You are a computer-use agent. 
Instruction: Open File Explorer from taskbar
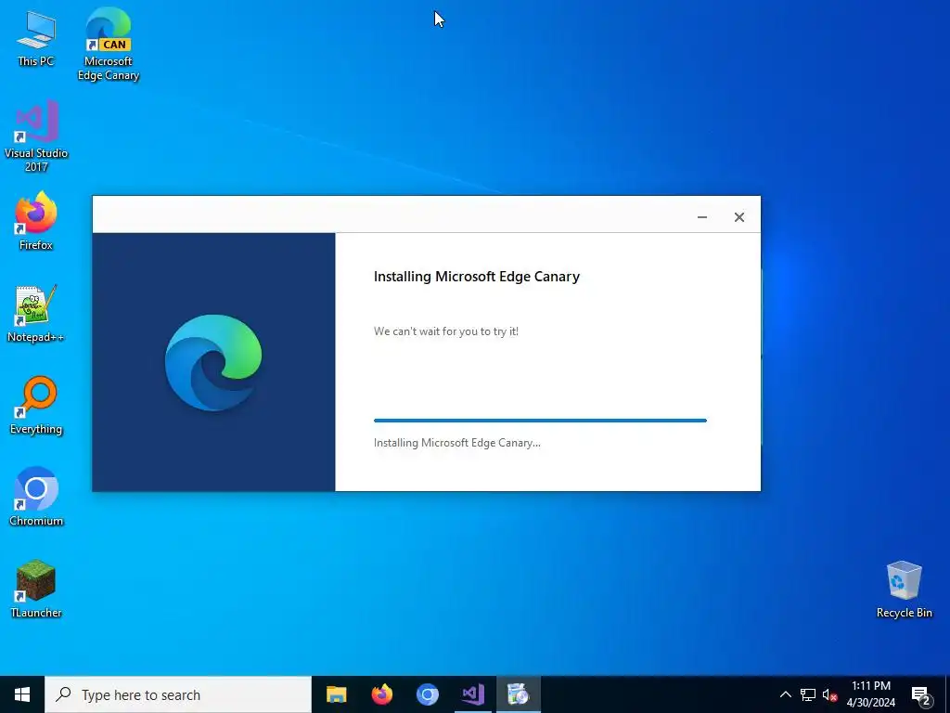(x=336, y=694)
